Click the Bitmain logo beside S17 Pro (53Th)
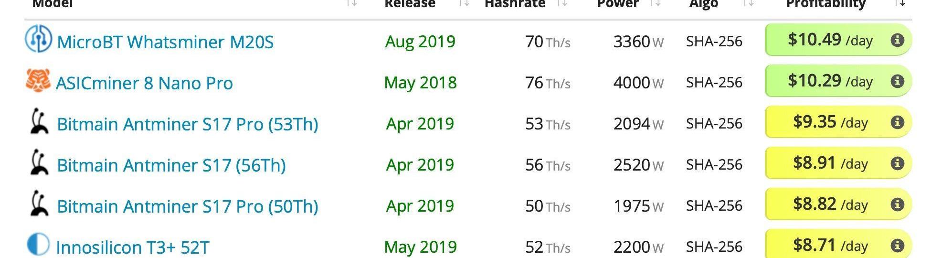The height and width of the screenshot is (258, 931). (38, 121)
